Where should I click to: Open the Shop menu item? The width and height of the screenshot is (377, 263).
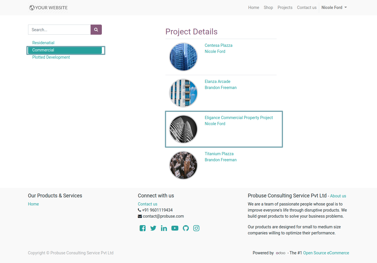pos(268,8)
